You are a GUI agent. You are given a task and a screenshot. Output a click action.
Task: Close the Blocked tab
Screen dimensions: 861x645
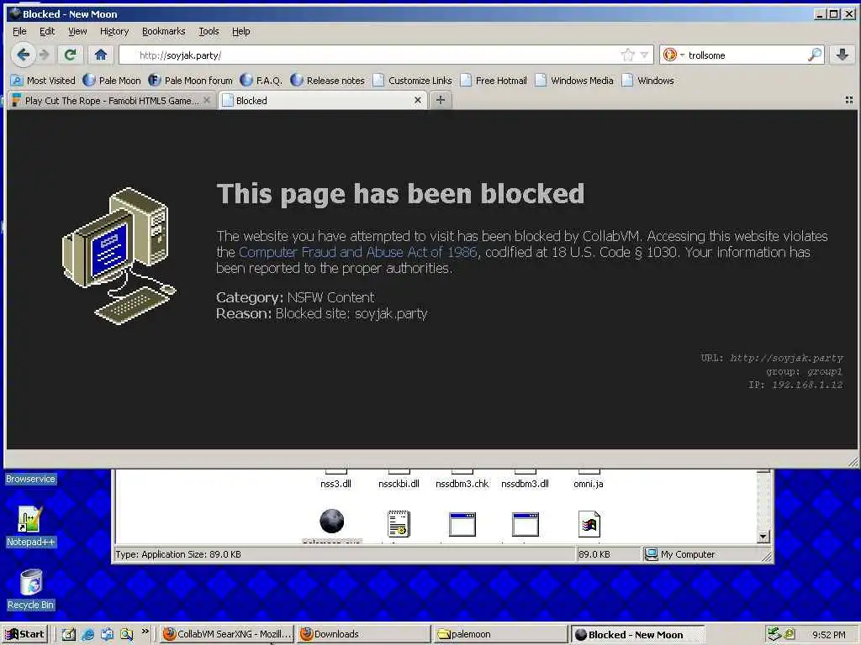point(418,101)
